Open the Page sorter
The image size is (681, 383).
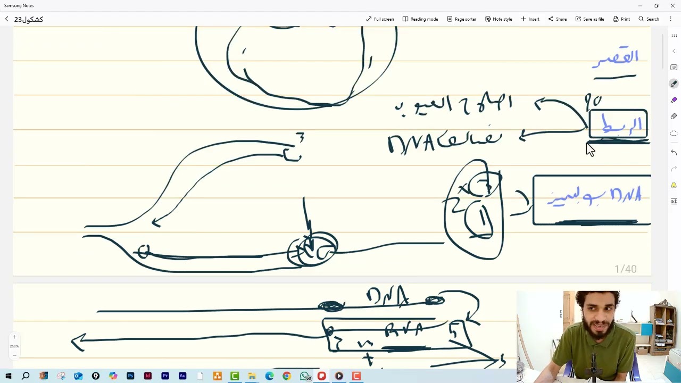pos(461,19)
